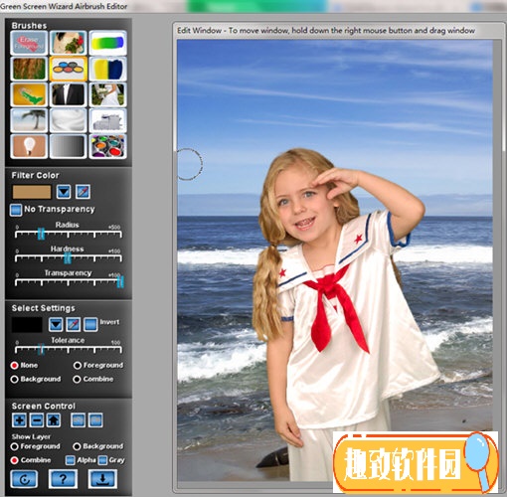Image resolution: width=507 pixels, height=497 pixels.
Task: Click the black Select Settings color swatch
Action: (27, 325)
